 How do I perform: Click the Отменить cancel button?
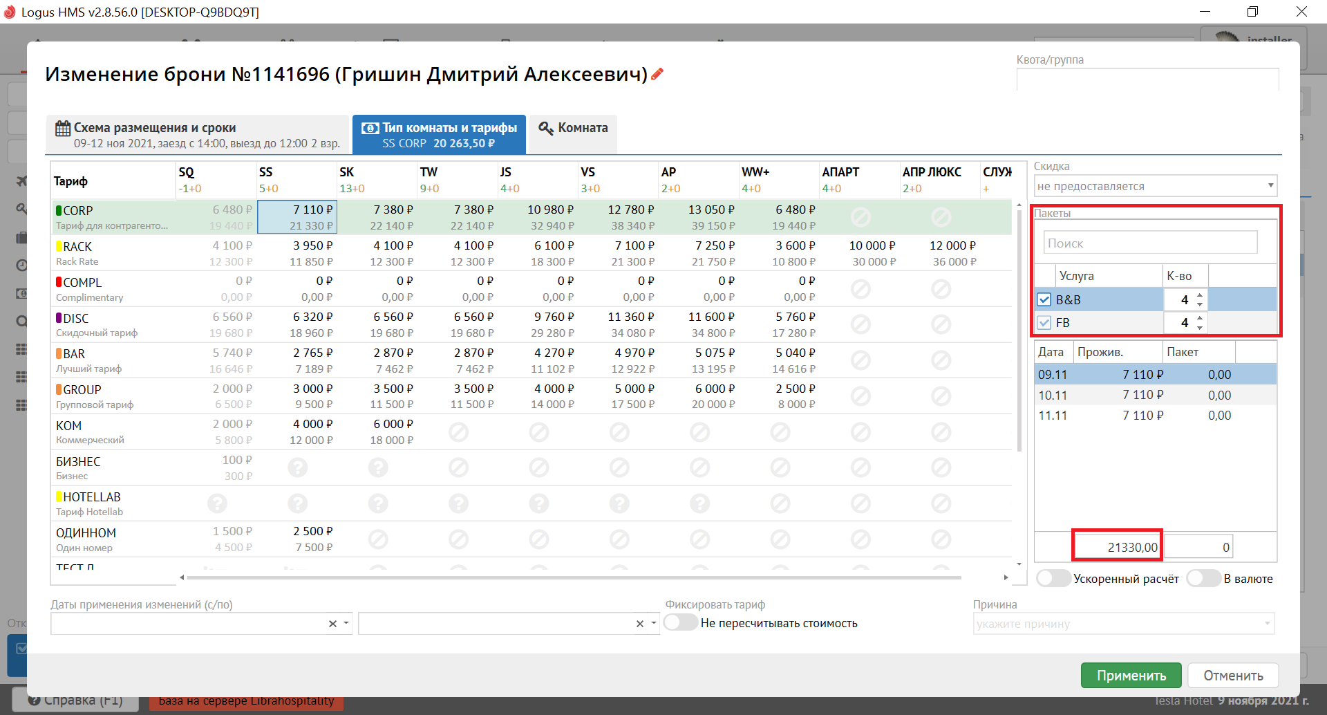pos(1233,676)
